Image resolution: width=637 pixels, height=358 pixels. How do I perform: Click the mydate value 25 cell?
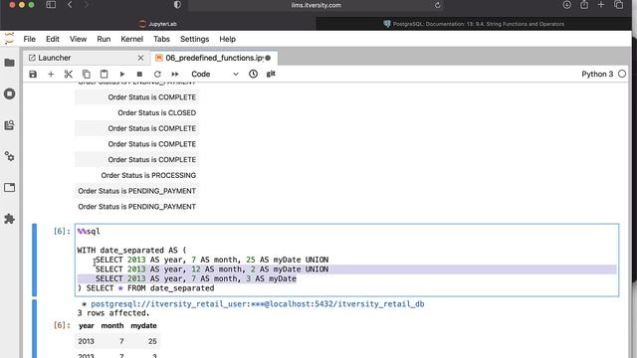pos(152,341)
